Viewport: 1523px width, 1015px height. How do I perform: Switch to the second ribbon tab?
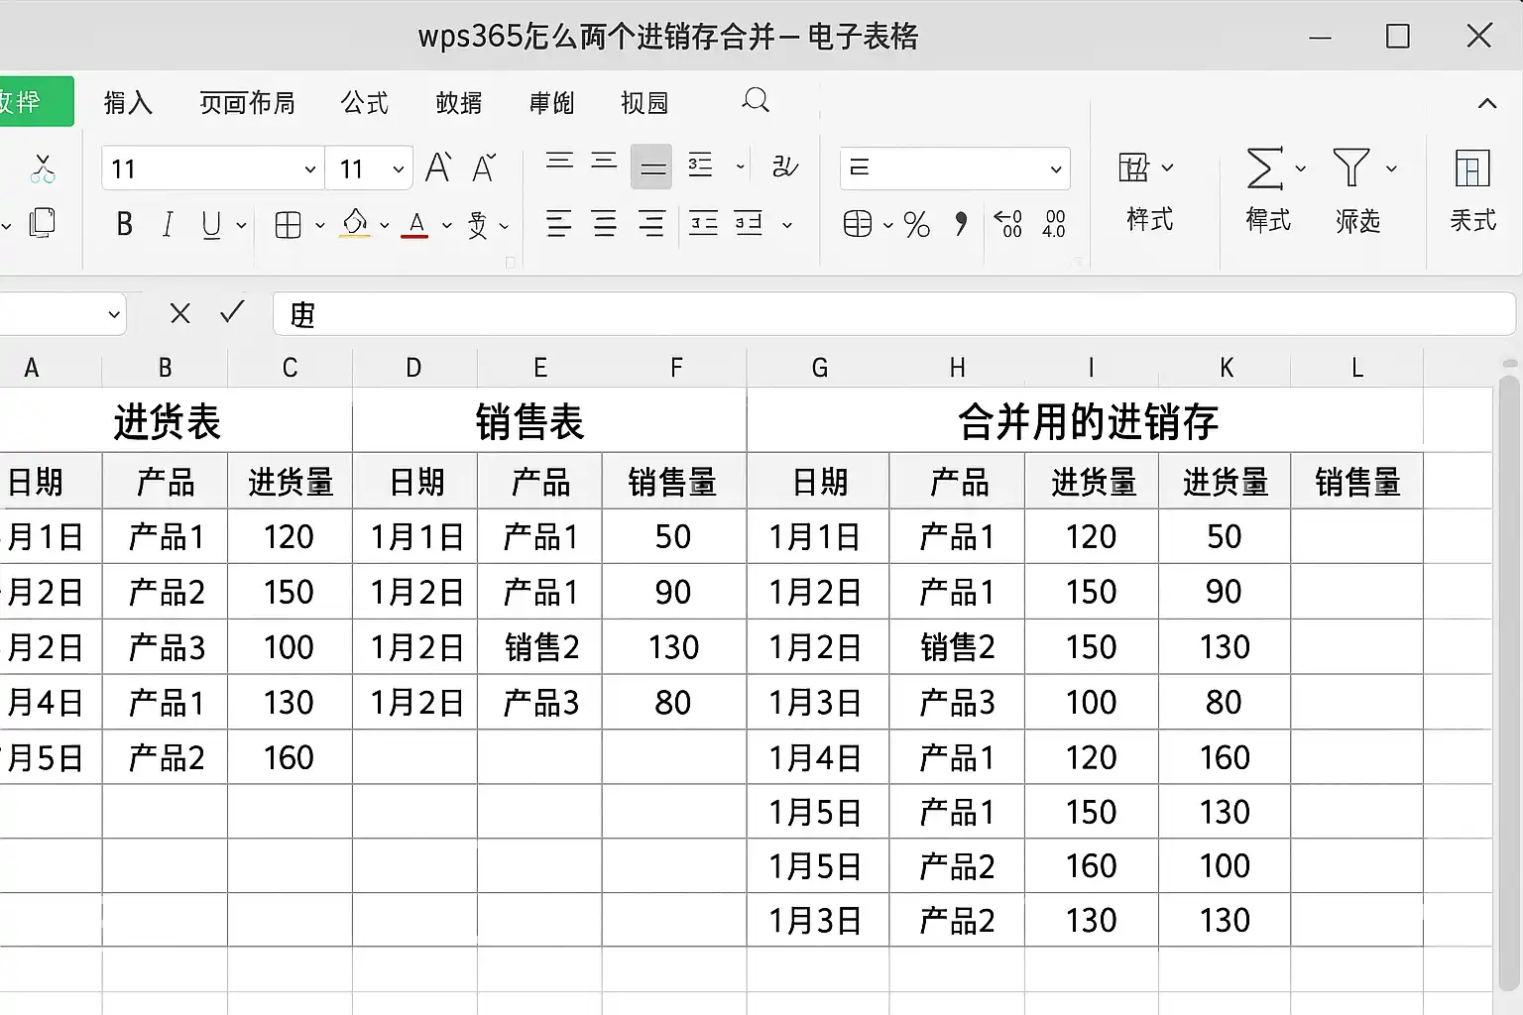(x=128, y=103)
